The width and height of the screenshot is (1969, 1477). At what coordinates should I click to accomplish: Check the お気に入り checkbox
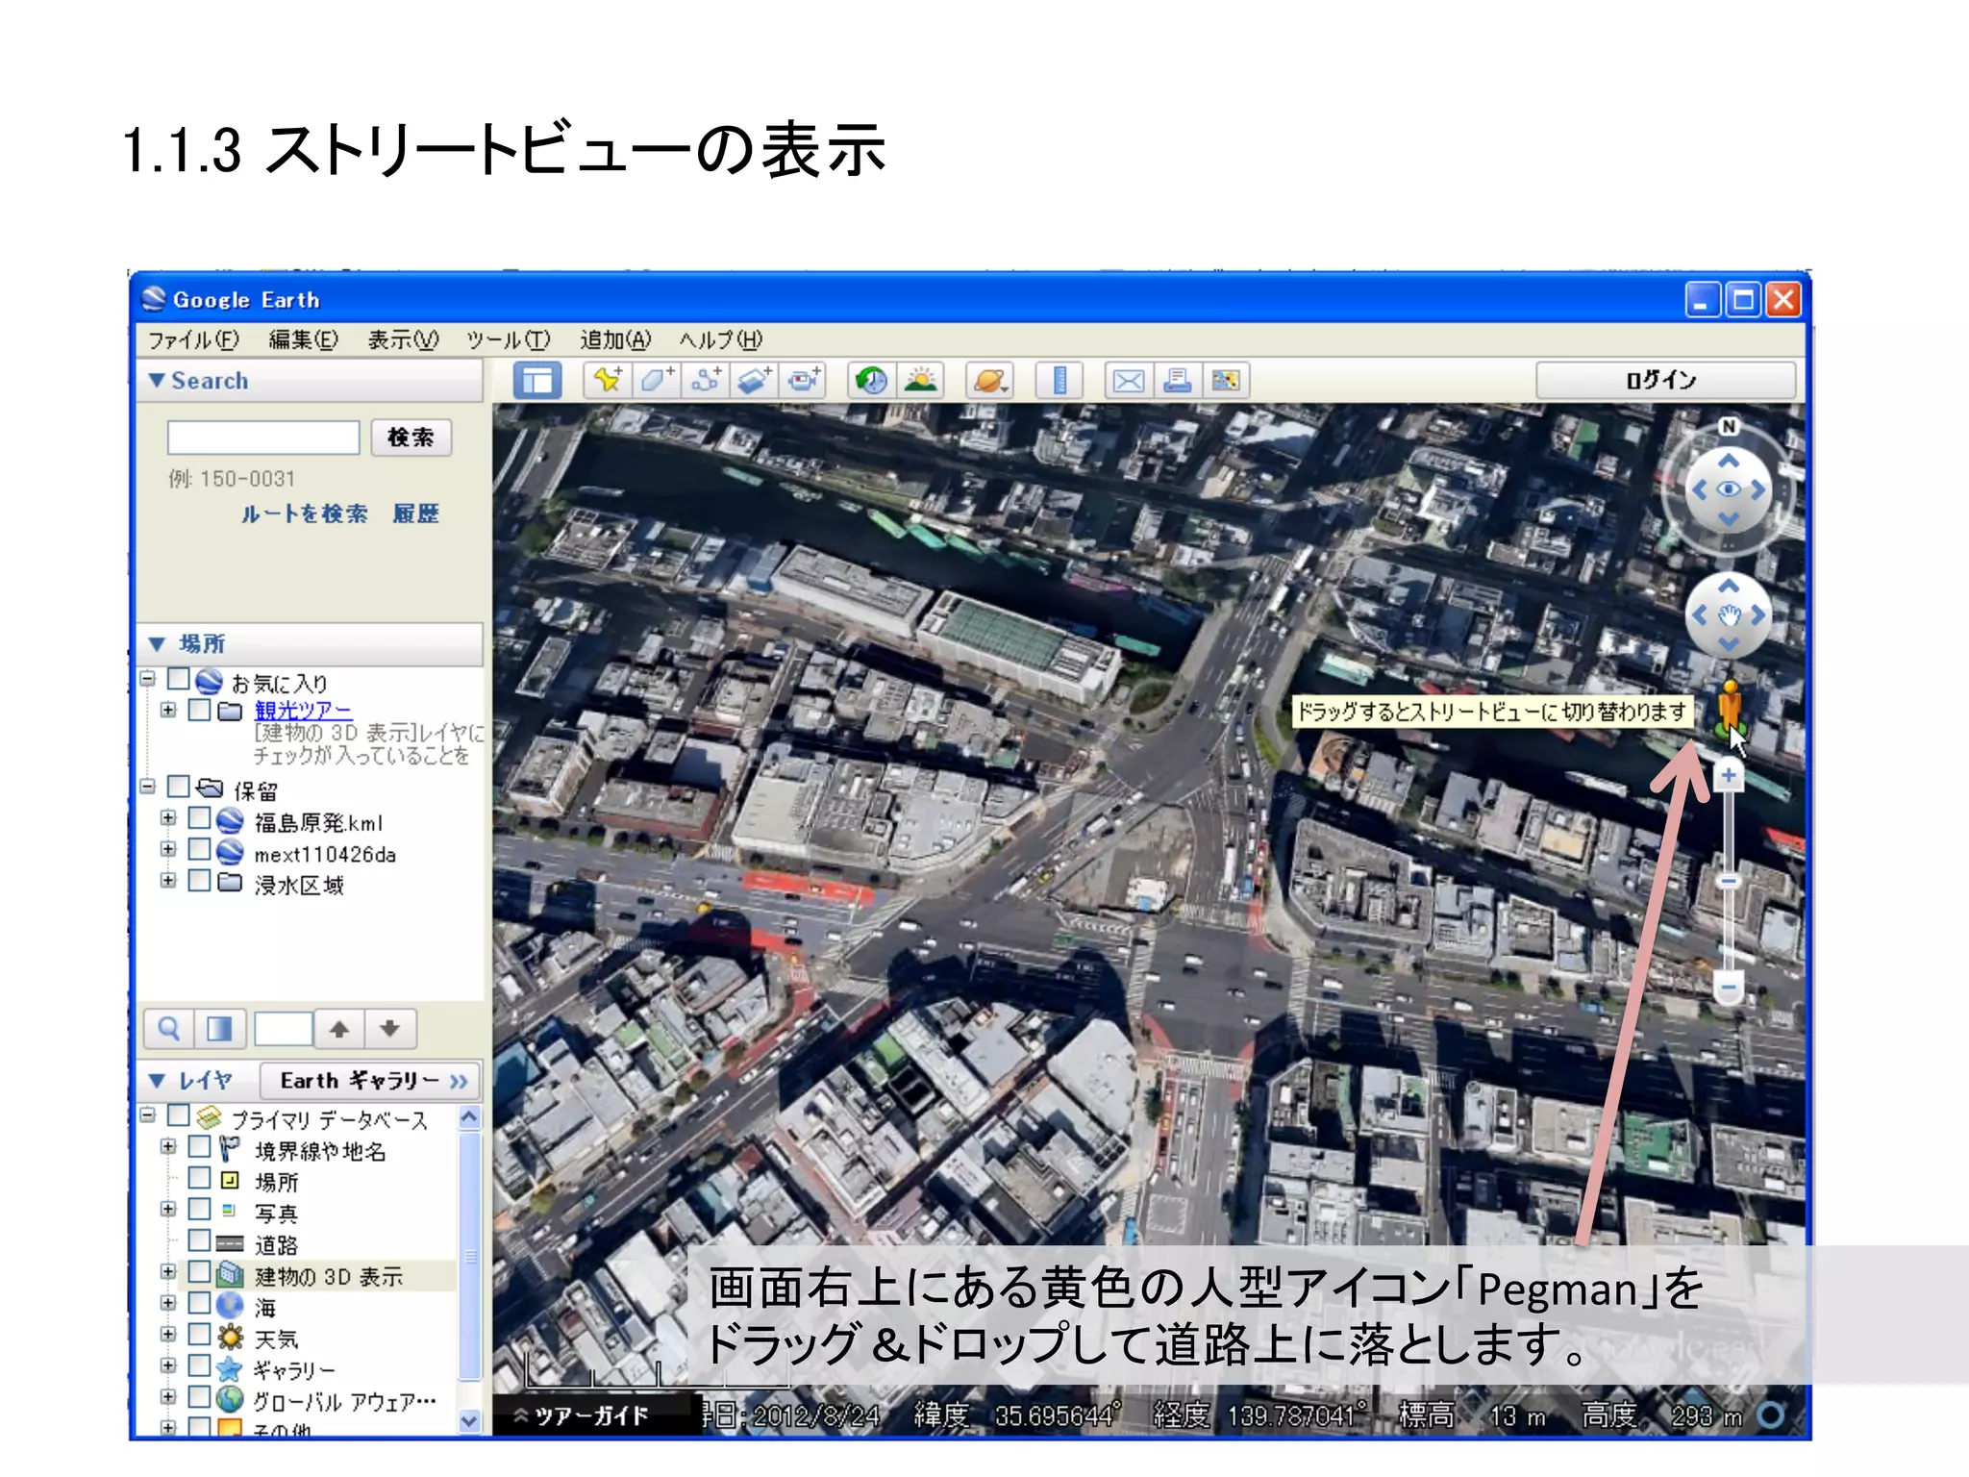tap(179, 680)
